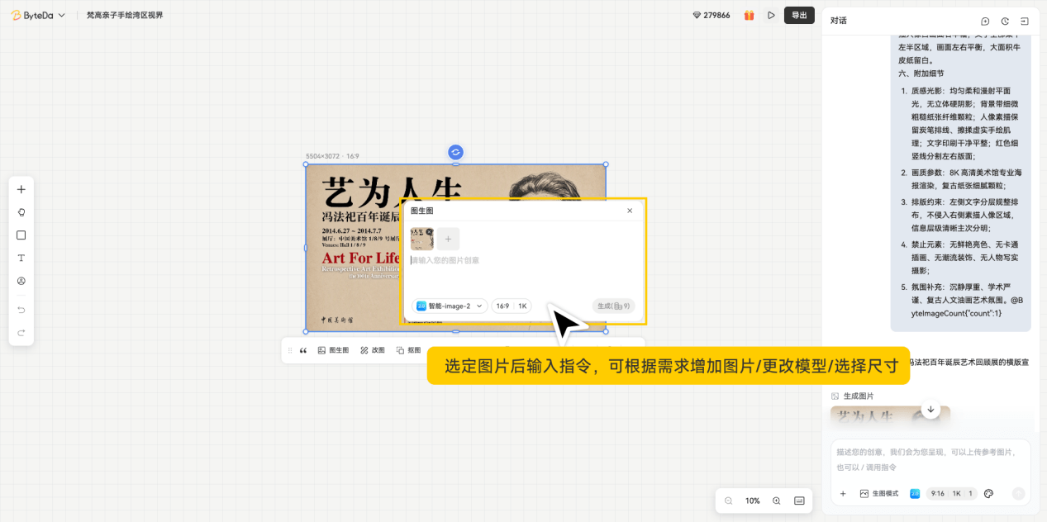Change the 16:9 aspect ratio setting
The width and height of the screenshot is (1047, 522).
[x=502, y=306]
